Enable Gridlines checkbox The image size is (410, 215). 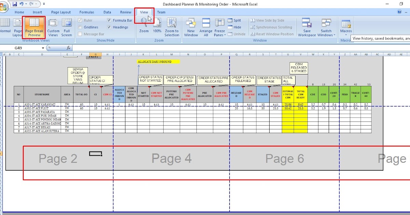[80, 27]
